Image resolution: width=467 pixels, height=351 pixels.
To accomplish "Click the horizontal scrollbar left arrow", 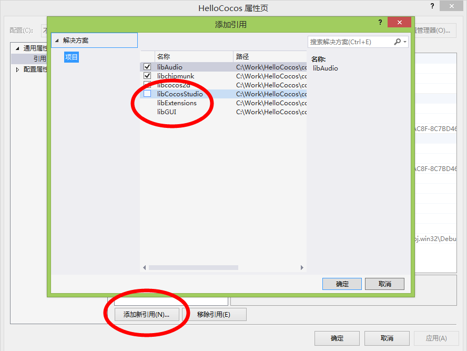I will pyautogui.click(x=145, y=267).
